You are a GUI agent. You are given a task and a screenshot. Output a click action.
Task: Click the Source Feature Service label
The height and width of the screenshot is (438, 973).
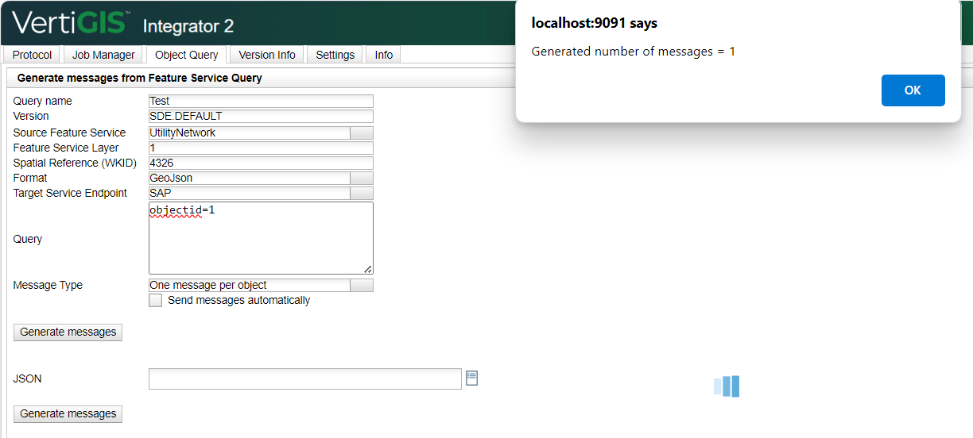tap(69, 133)
